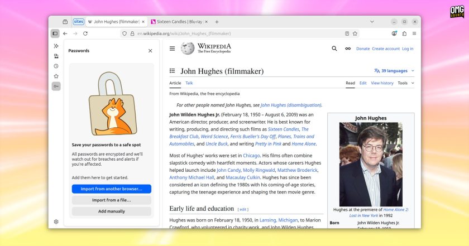Screen dimensions: 469x246
Task: Close the Passwords panel
Action: (150, 51)
